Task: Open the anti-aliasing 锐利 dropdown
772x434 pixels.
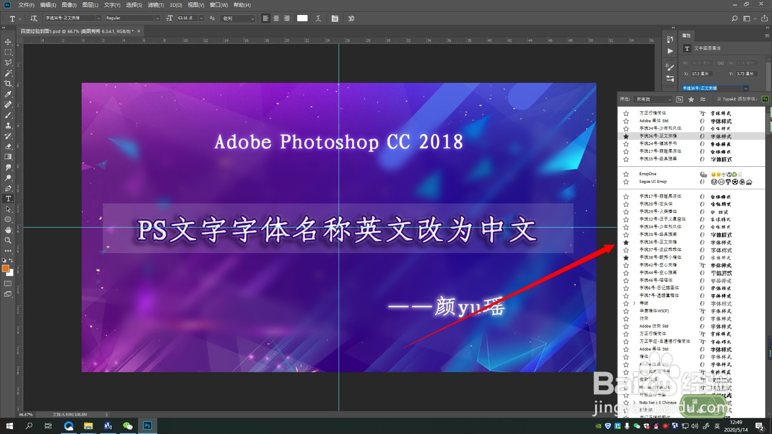Action: [x=238, y=18]
